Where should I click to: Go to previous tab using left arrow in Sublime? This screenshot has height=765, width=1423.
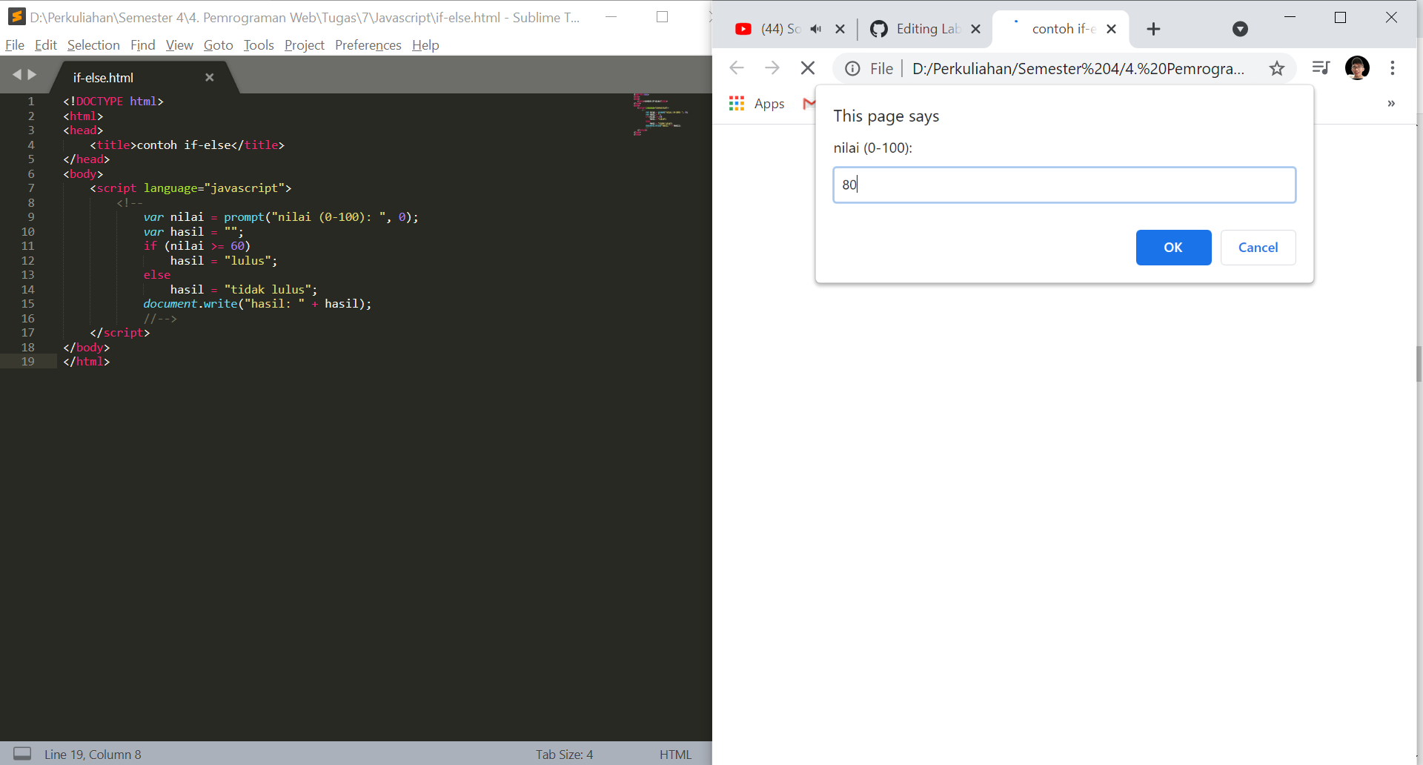click(16, 75)
